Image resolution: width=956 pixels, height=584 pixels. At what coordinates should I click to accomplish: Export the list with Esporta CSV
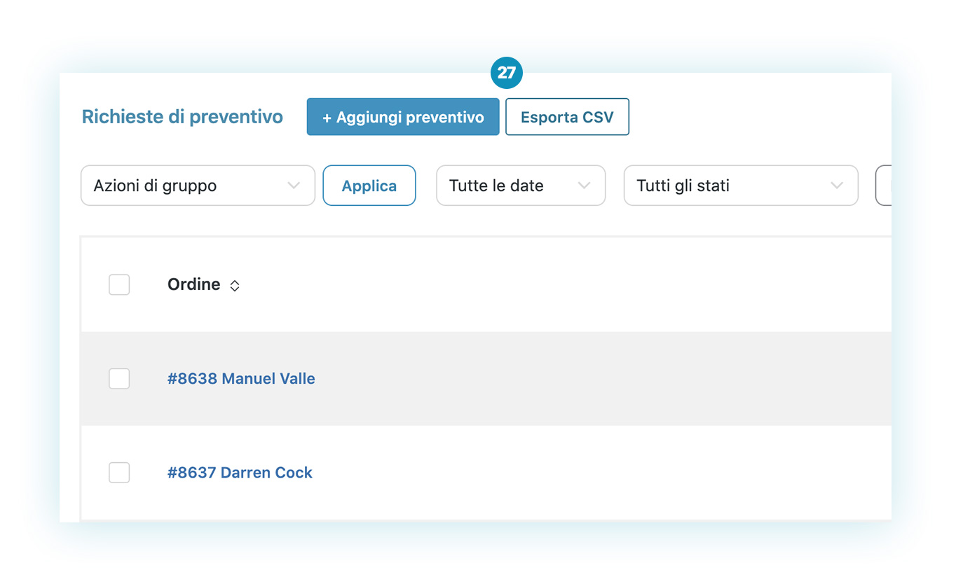pos(567,117)
